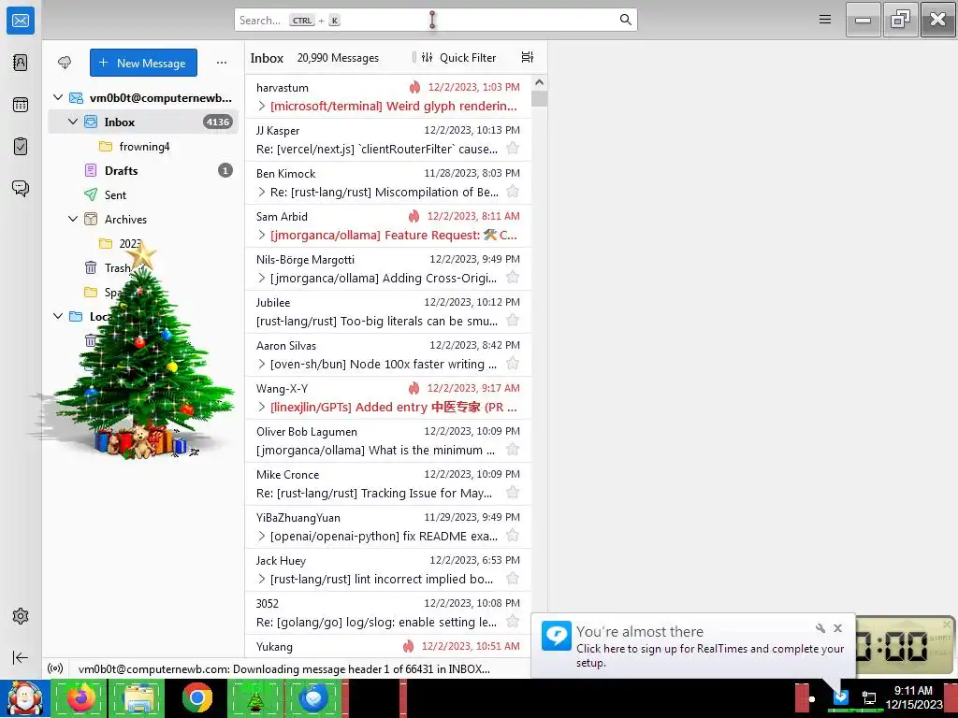This screenshot has width=958, height=718.
Task: Star the YiBaZhuangYuan message
Action: click(513, 536)
